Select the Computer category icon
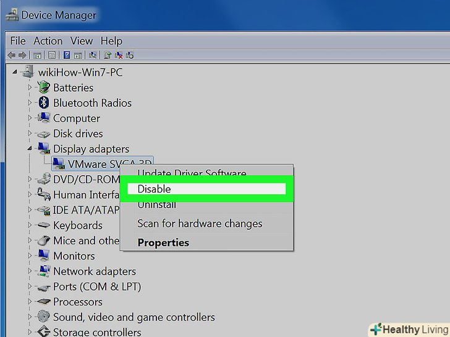 [44, 118]
